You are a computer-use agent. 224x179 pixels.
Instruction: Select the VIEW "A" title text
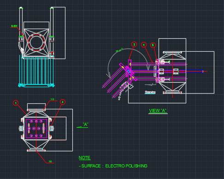click(158, 111)
